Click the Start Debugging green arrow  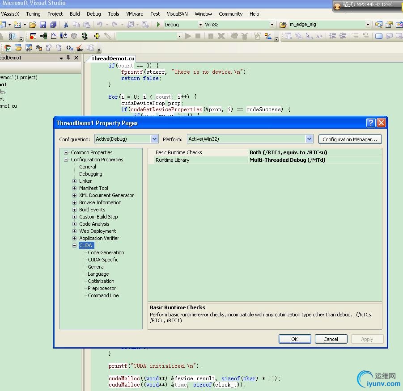[x=158, y=25]
